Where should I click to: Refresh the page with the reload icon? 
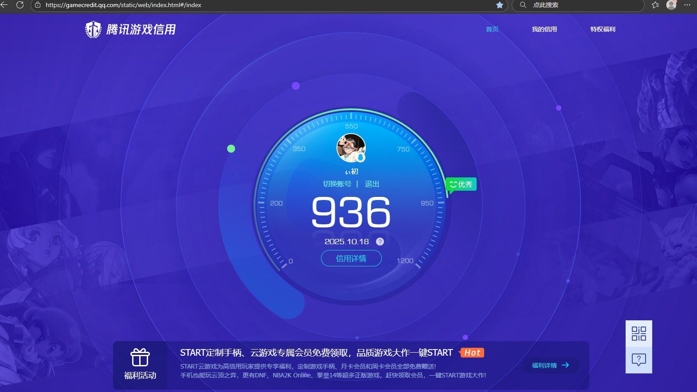20,5
